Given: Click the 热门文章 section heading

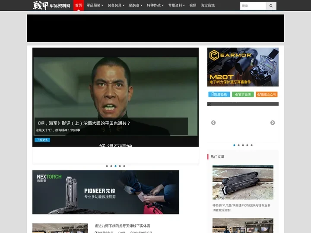Looking at the screenshot, I should tap(217, 157).
